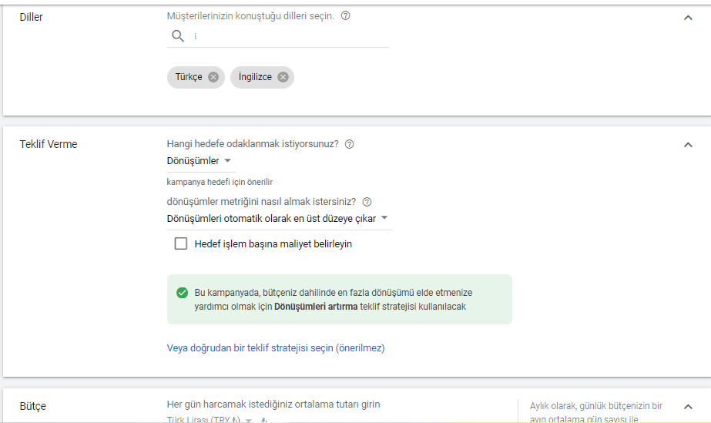Open the Dönüşümler goal dropdown
Image resolution: width=711 pixels, height=423 pixels.
click(200, 161)
